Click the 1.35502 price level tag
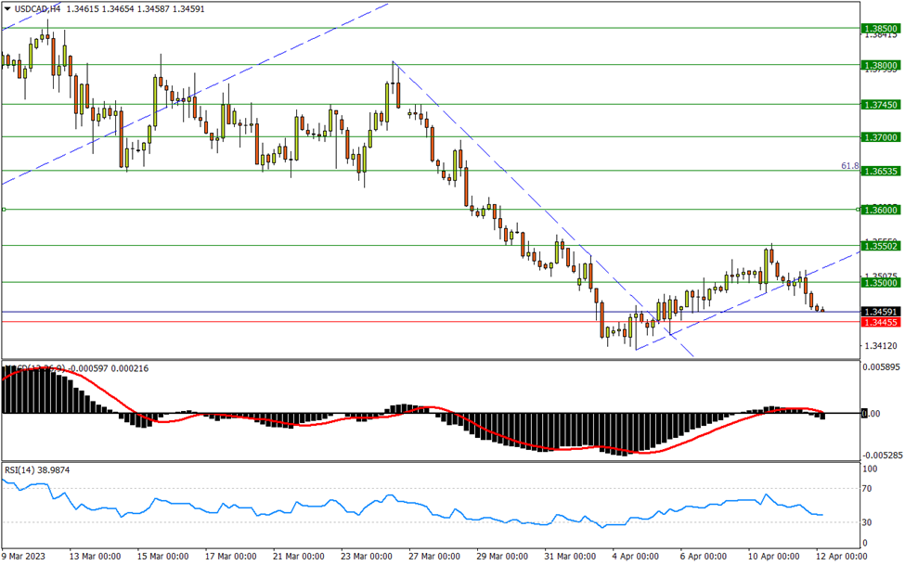 (880, 245)
